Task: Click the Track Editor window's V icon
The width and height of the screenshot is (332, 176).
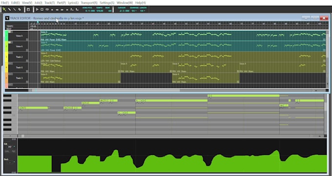Action: pos(7,18)
